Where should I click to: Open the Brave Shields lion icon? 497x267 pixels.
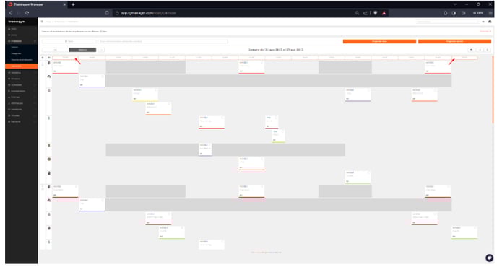coord(376,13)
